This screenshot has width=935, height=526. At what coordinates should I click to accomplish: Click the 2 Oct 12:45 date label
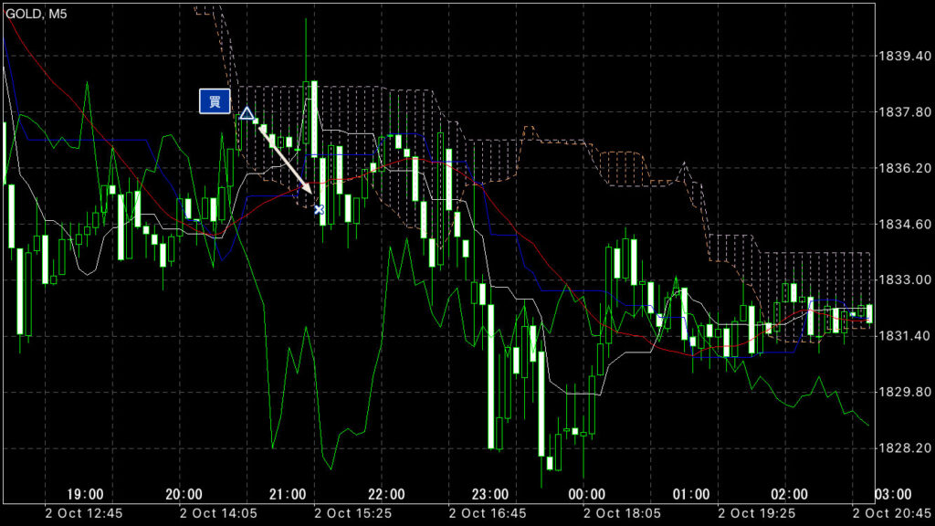pos(86,513)
